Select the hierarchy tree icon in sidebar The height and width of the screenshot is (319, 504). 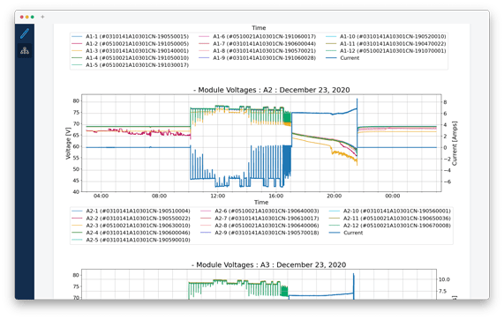coord(25,50)
